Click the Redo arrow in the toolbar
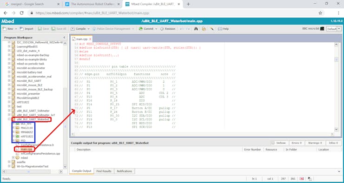Viewport: 344px width, 183px height. pyautogui.click(x=188, y=29)
